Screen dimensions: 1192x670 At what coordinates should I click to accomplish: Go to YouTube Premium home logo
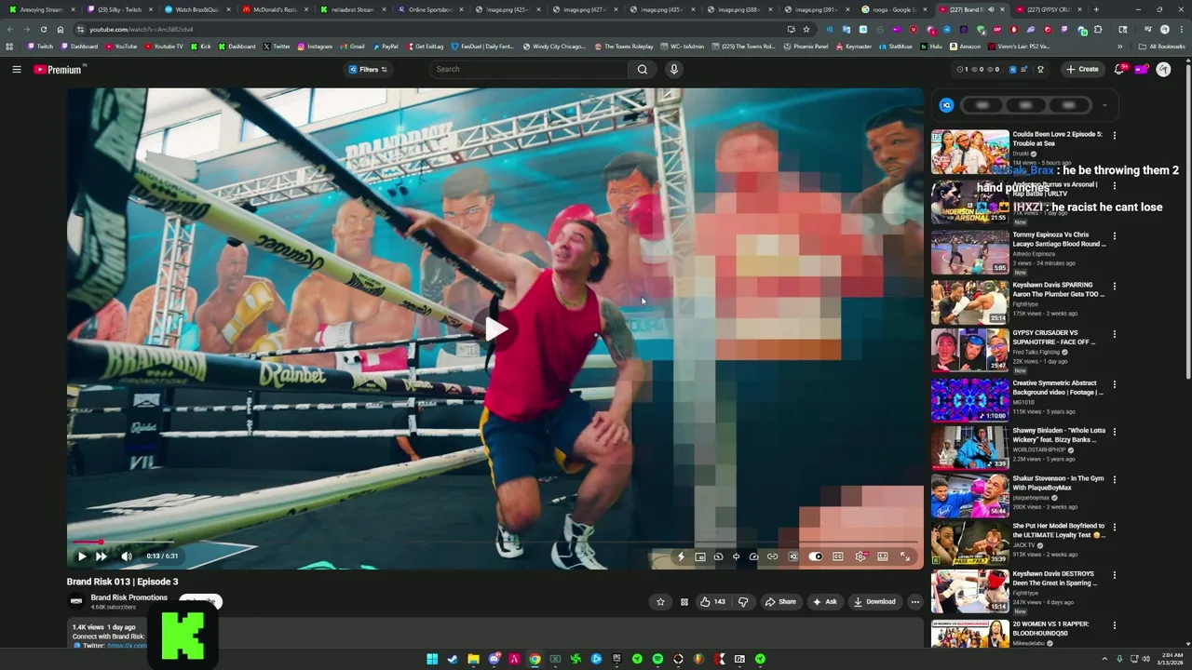[x=59, y=69]
